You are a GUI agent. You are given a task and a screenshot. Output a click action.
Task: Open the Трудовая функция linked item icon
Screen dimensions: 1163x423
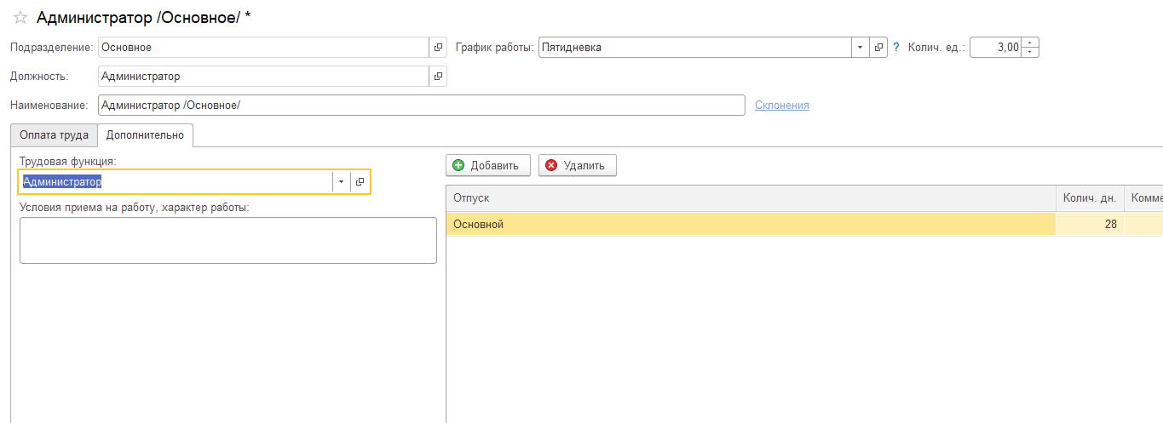click(360, 182)
